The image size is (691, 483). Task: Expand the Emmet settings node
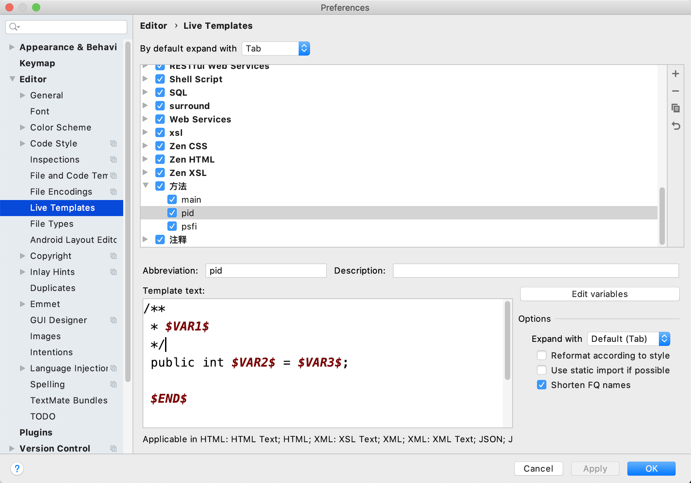click(x=22, y=304)
